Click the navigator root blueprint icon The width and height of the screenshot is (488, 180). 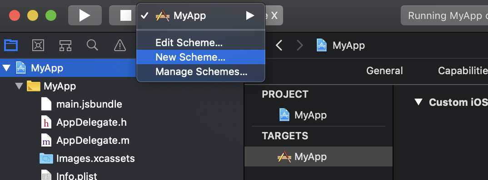(x=21, y=68)
